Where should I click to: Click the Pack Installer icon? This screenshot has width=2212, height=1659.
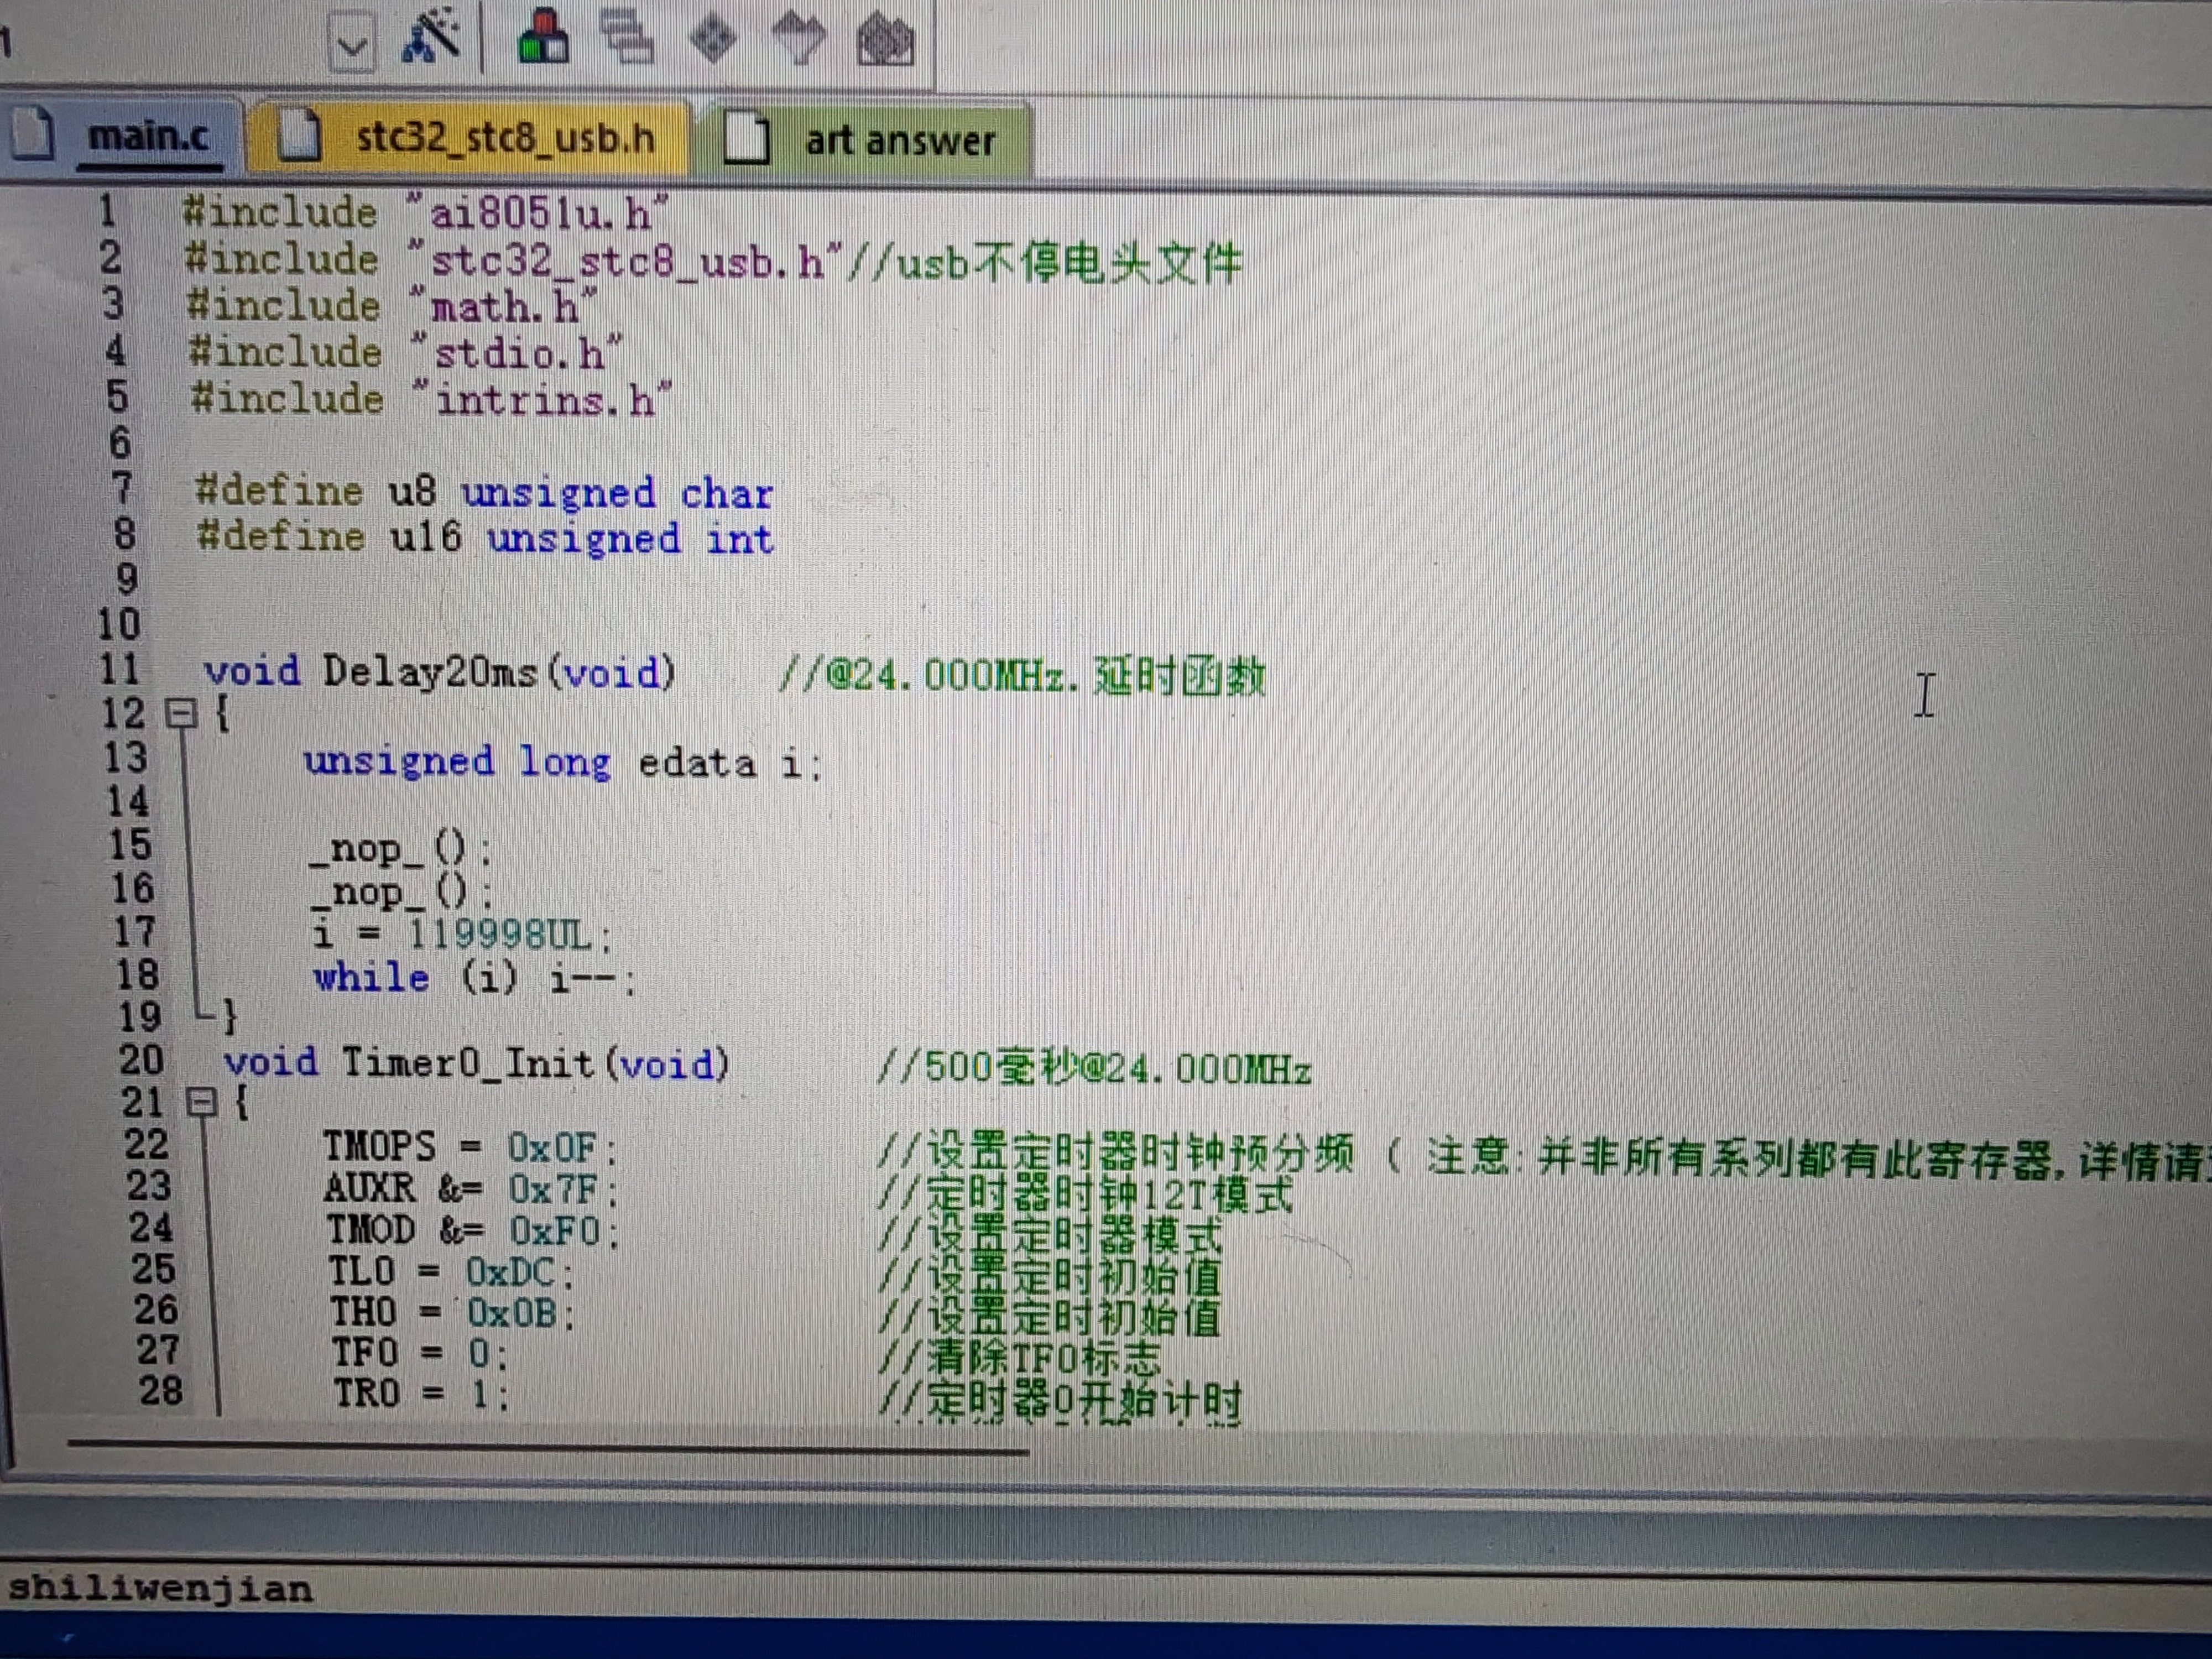885,40
